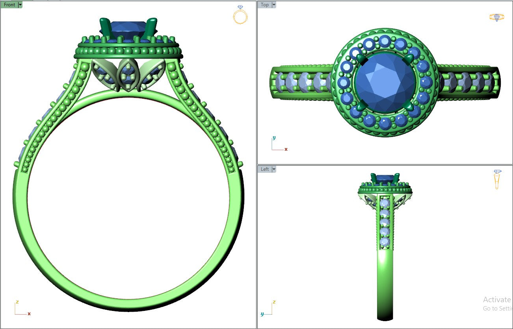This screenshot has width=513, height=329.
Task: Select the large blue center gemstone in Top view
Action: pyautogui.click(x=385, y=82)
